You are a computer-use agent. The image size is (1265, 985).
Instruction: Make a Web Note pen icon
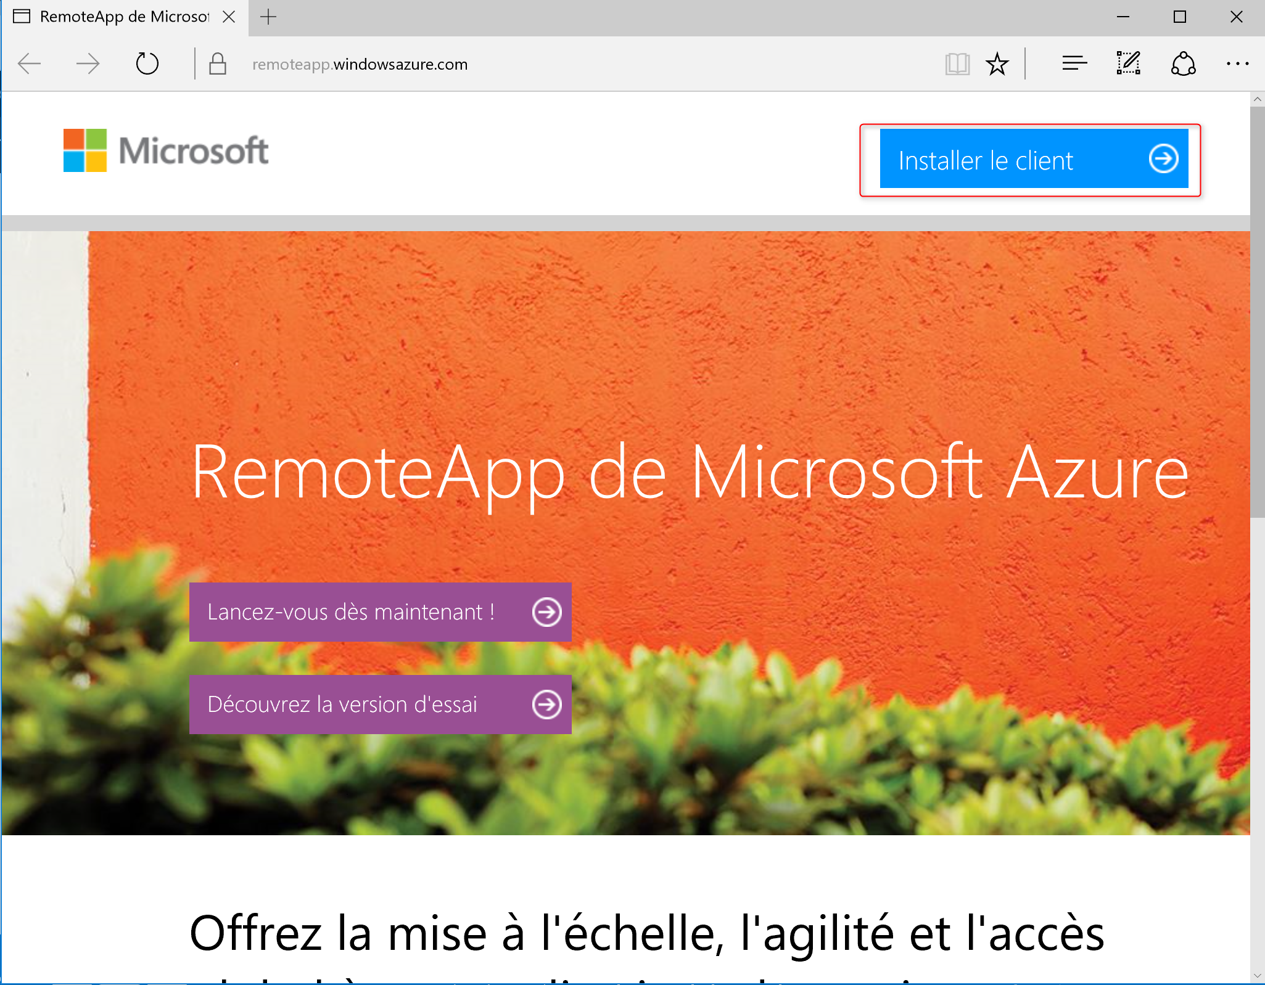coord(1128,63)
